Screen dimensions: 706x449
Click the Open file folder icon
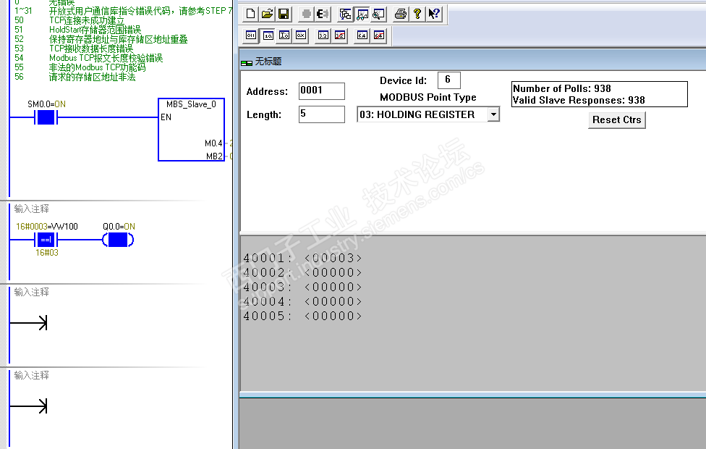pos(267,14)
